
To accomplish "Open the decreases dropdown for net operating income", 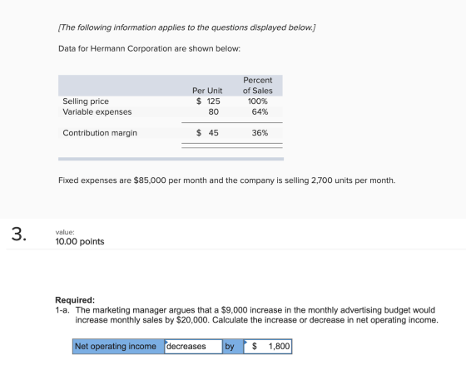I will [193, 346].
